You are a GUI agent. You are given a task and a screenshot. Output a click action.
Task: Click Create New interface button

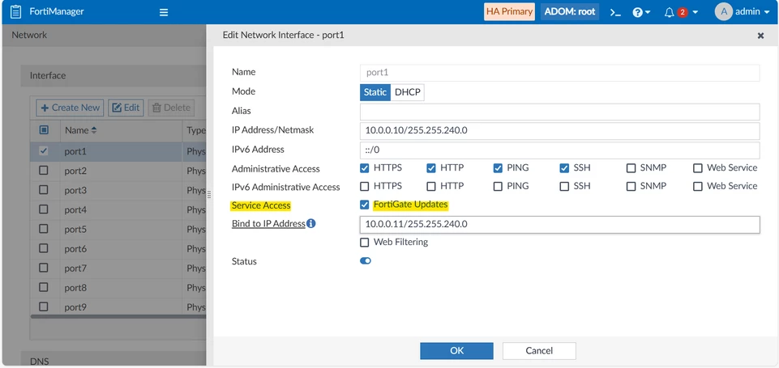(70, 108)
